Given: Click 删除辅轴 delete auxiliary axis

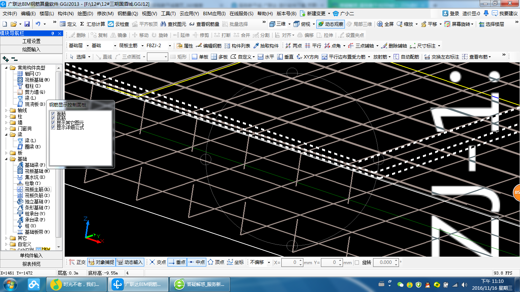Looking at the screenshot, I should (394, 46).
